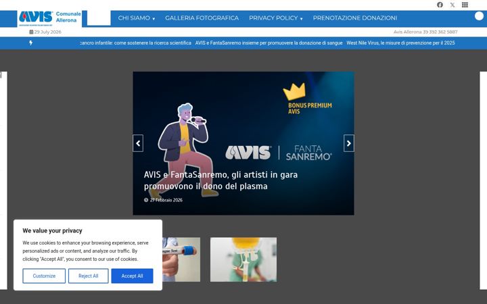The width and height of the screenshot is (487, 304).
Task: Click the Reject All cookie button
Action: 88,276
